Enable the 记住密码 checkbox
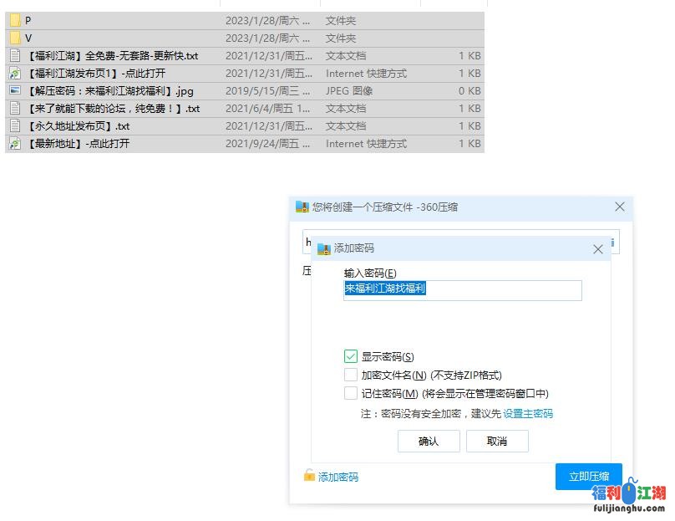The image size is (675, 521). [x=352, y=393]
